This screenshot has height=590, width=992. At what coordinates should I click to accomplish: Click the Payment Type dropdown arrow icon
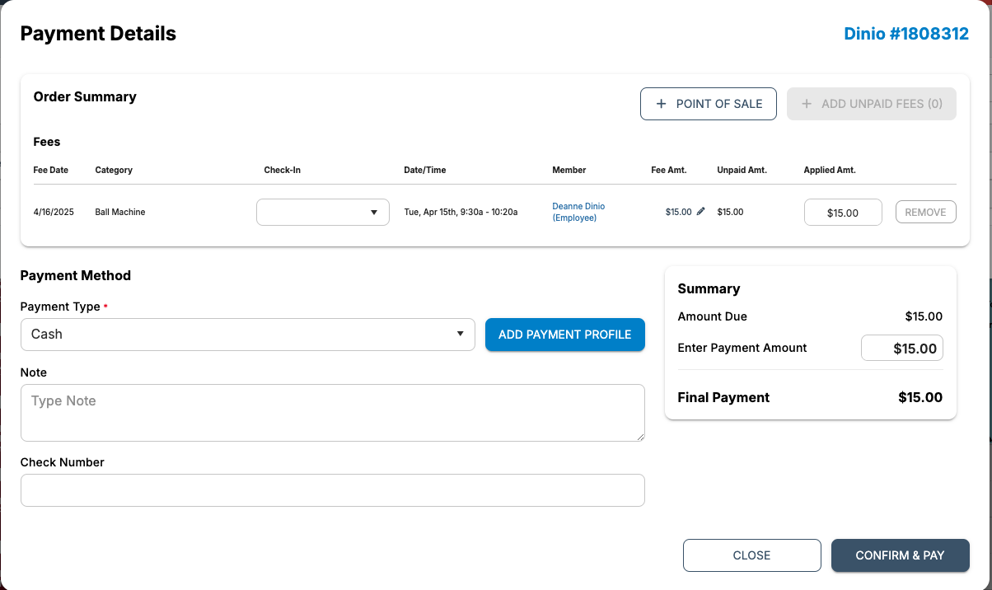[460, 334]
